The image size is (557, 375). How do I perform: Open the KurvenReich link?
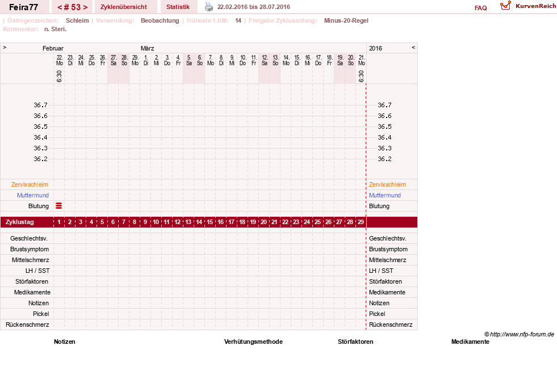click(x=535, y=6)
